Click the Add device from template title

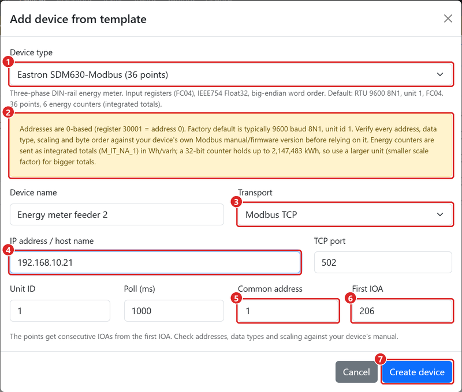[78, 19]
